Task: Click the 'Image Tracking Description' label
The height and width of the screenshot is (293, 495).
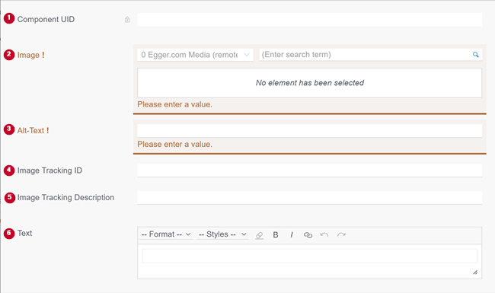Action: click(65, 197)
